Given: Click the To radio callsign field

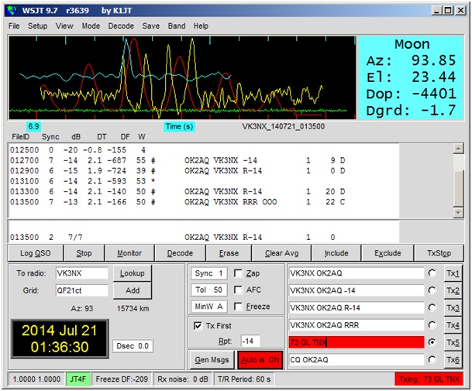Looking at the screenshot, I should pyautogui.click(x=82, y=273).
